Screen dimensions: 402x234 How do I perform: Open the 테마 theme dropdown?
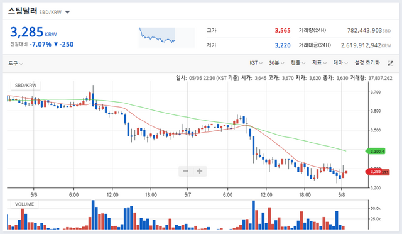[340, 63]
